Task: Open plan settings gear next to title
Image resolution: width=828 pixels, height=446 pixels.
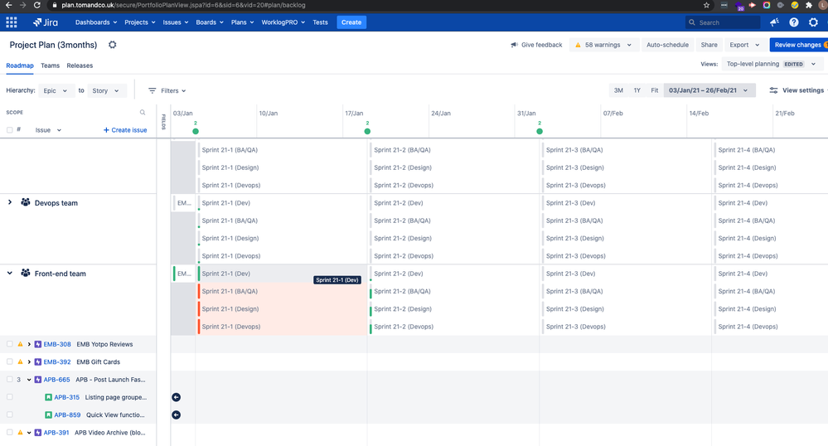Action: pyautogui.click(x=113, y=45)
